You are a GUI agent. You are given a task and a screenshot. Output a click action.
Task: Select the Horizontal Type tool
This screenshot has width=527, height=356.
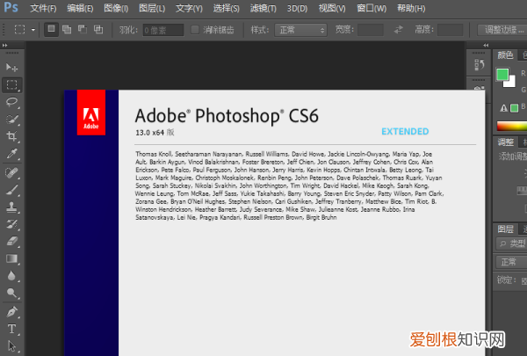point(12,329)
